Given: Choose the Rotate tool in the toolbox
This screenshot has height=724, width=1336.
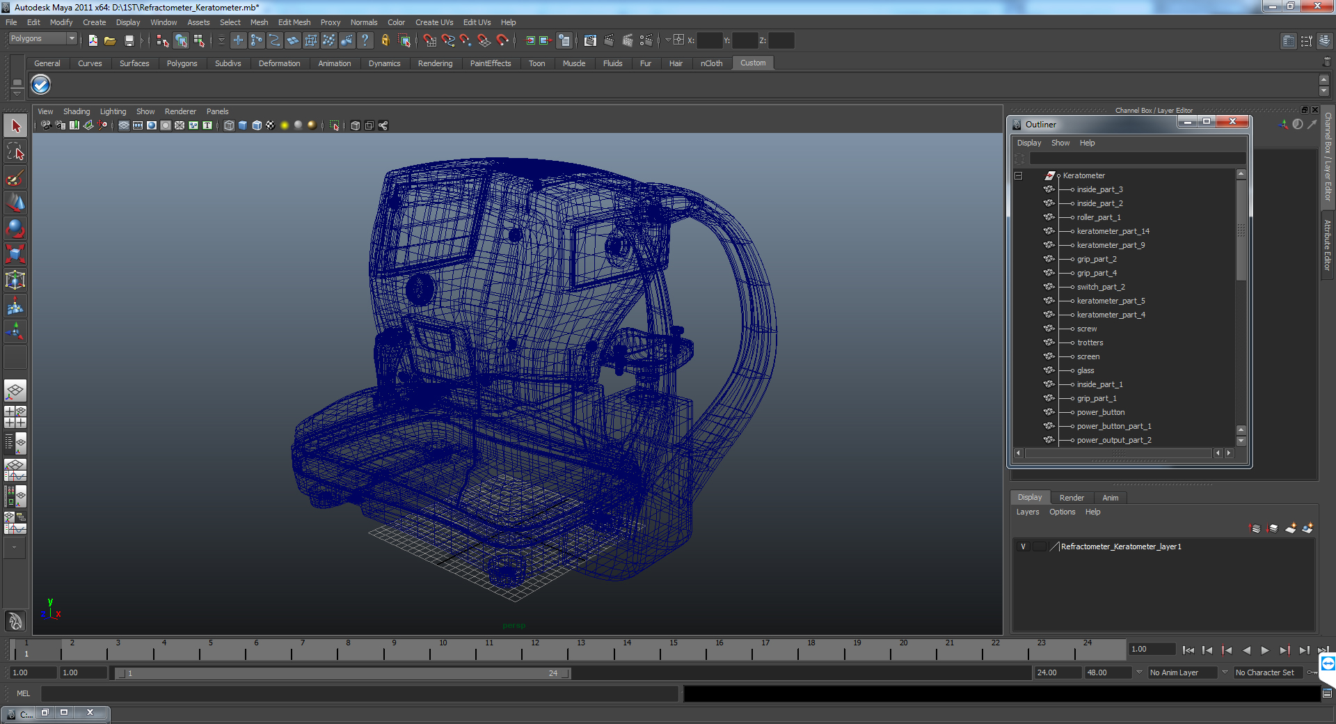Looking at the screenshot, I should (x=15, y=228).
